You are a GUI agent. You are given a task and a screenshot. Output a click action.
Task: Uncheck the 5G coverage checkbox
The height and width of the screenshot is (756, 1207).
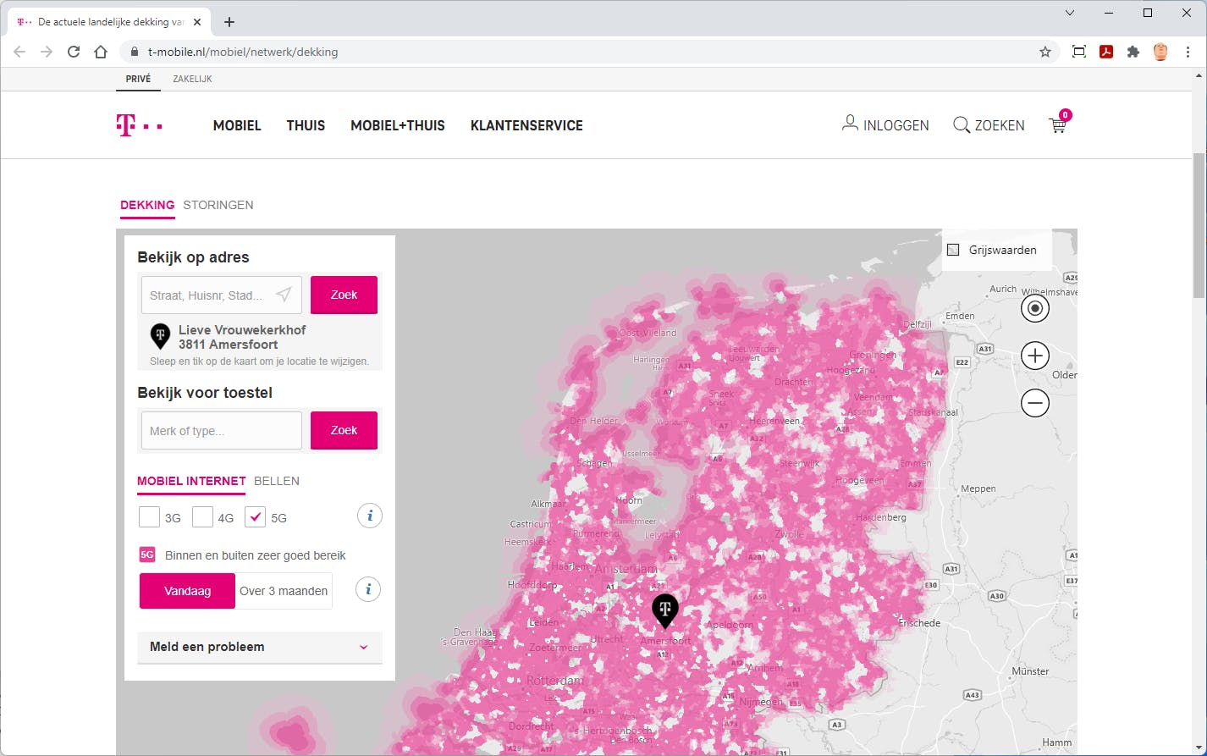[255, 516]
